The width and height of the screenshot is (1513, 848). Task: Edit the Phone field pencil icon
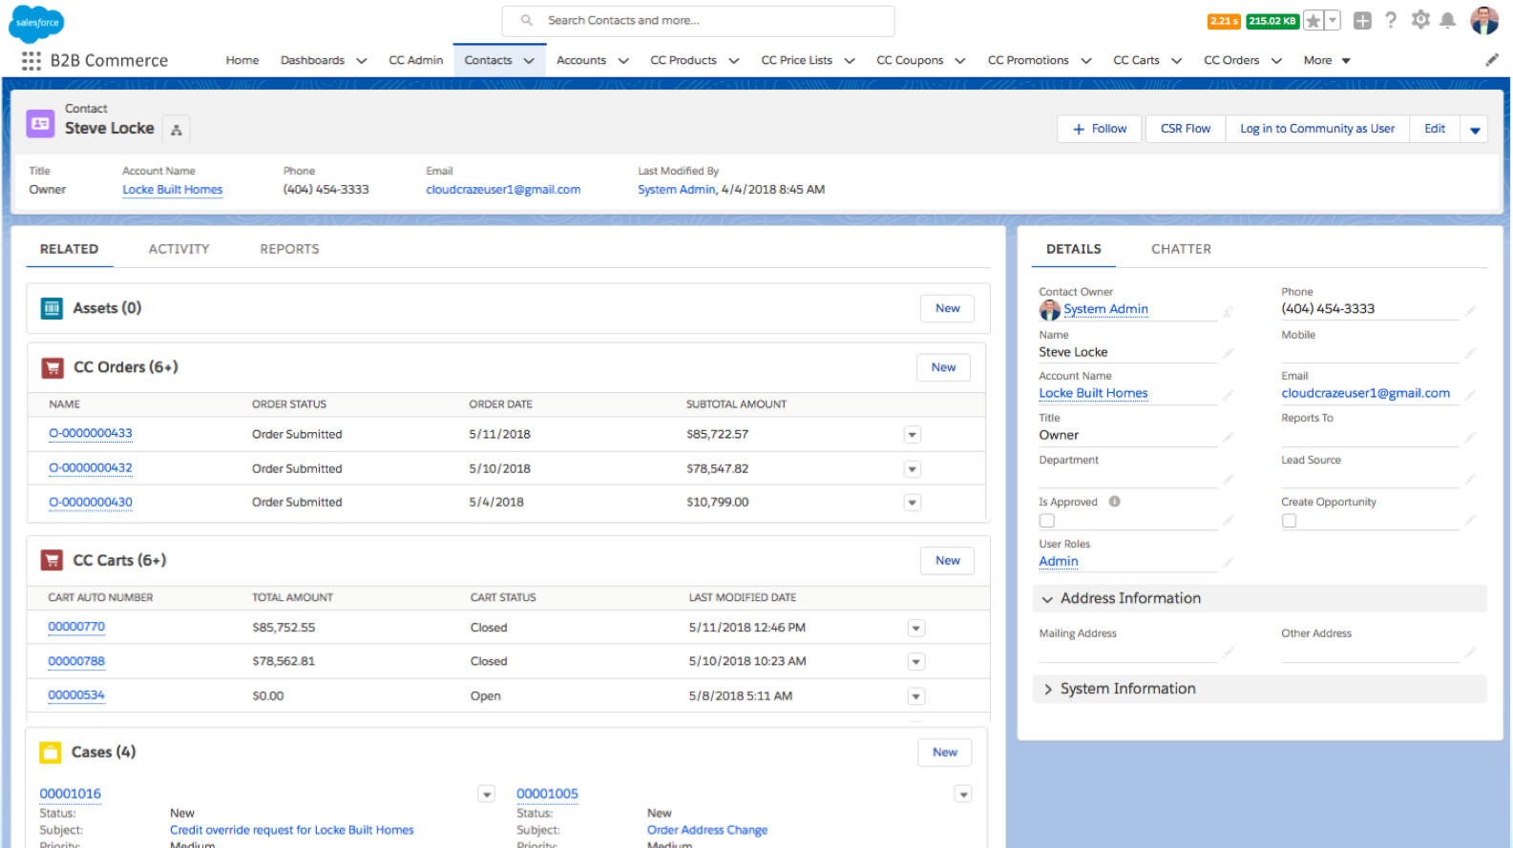(x=1470, y=310)
